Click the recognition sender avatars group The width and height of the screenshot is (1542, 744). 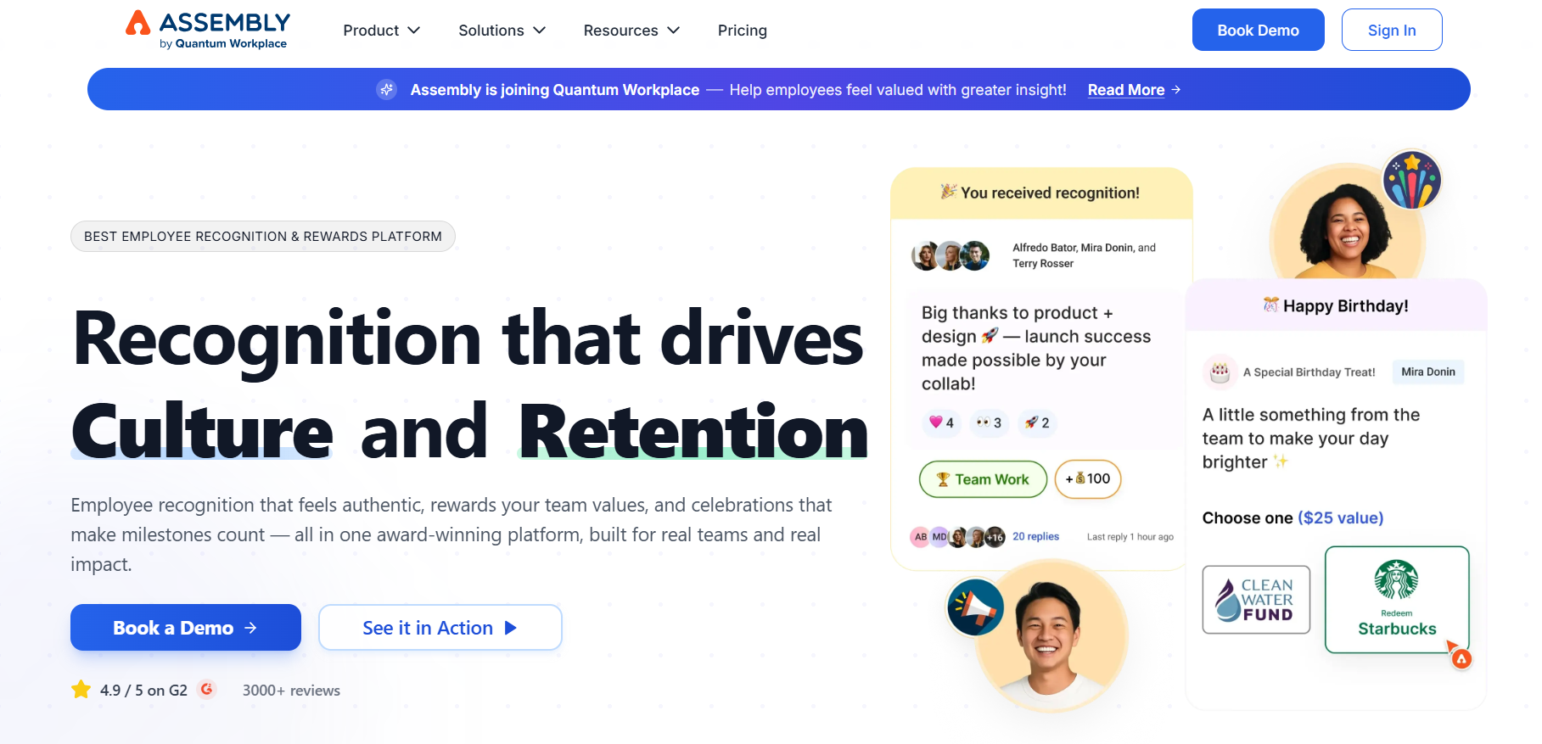(950, 255)
